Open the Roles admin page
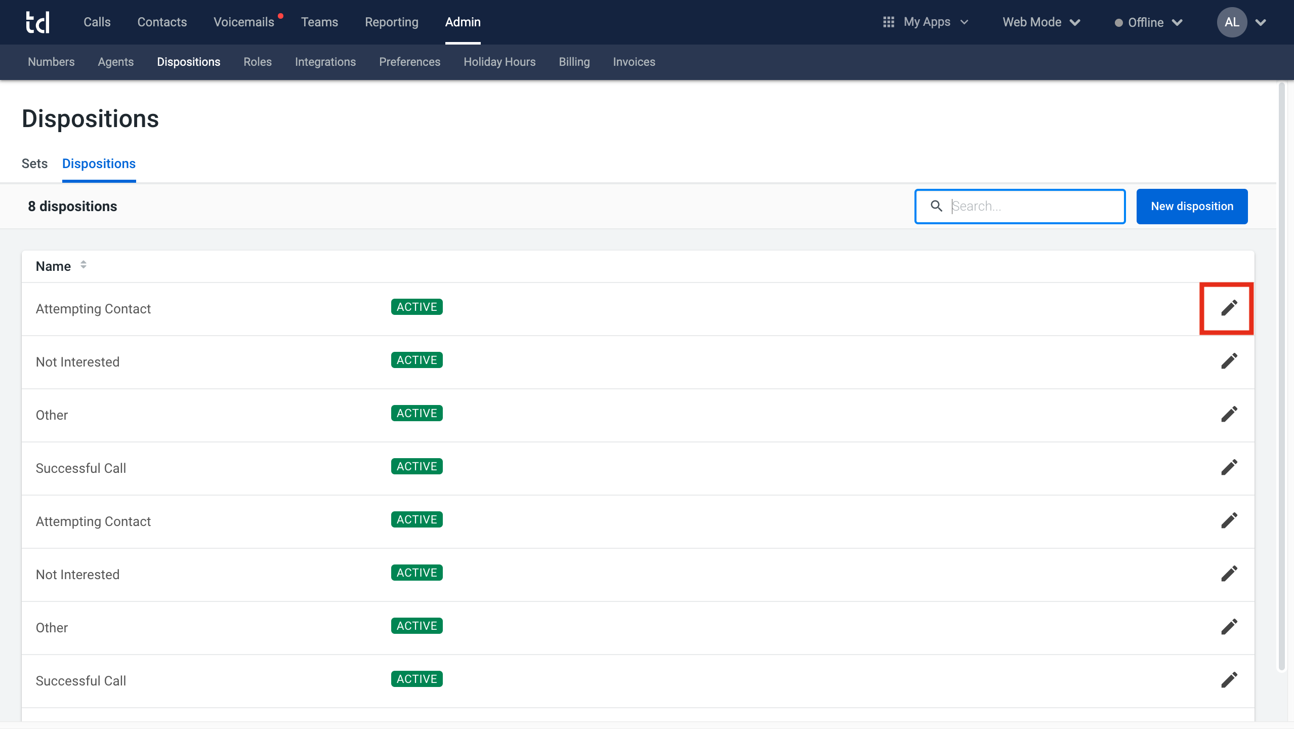This screenshot has width=1294, height=729. coord(258,62)
